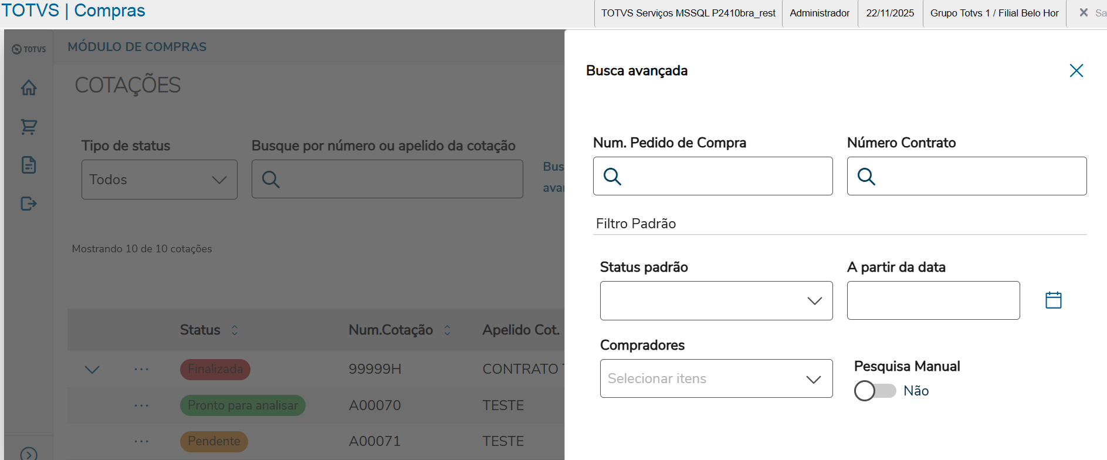The image size is (1107, 460).
Task: Open the calendar date picker icon
Action: coord(1053,300)
